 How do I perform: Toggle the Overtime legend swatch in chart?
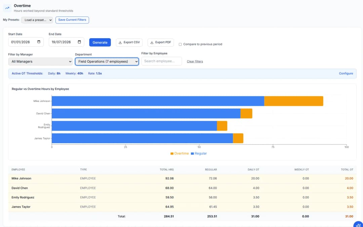tap(172, 154)
